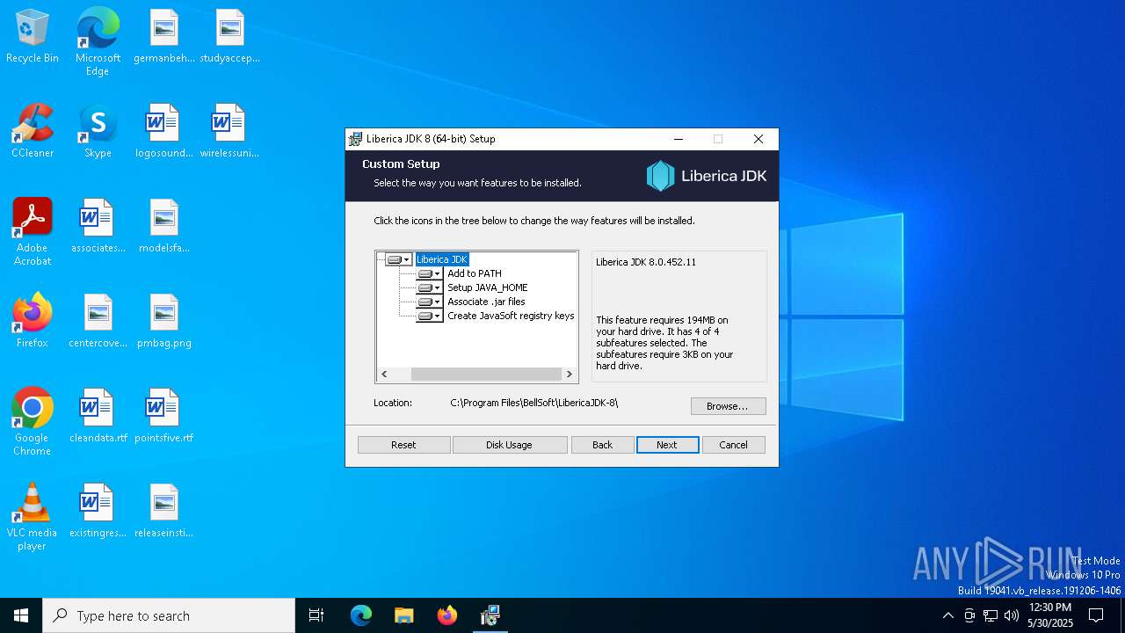Click the feature tree scroll right arrow
Screen dimensions: 1125x633
tap(570, 375)
